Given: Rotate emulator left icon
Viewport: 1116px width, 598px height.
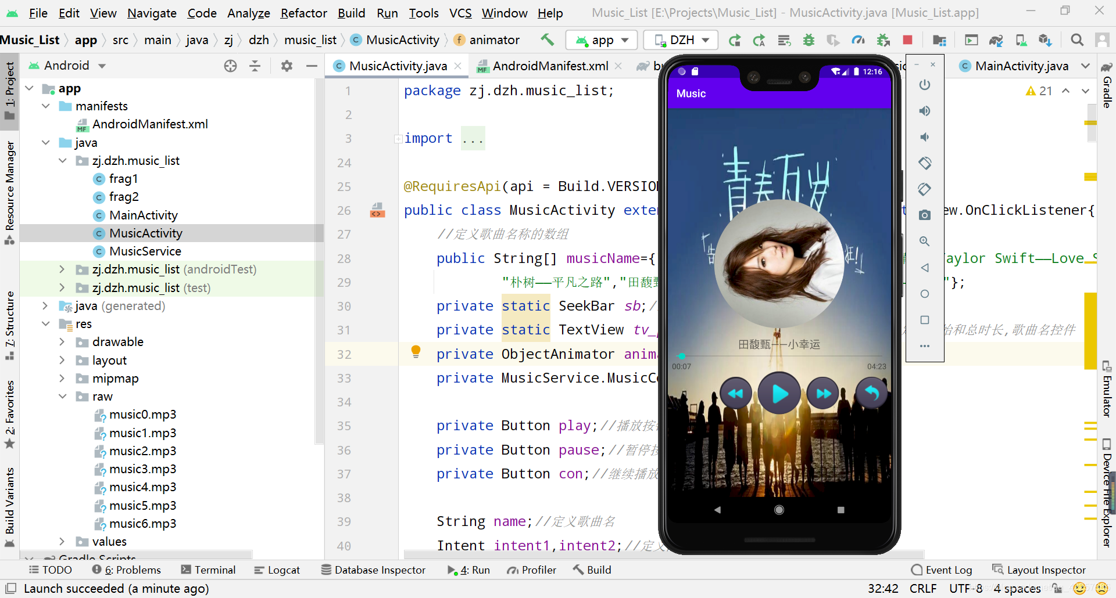Looking at the screenshot, I should click(x=925, y=163).
